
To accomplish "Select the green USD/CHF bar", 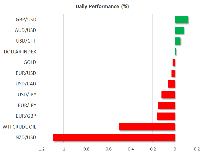I will point(177,41).
